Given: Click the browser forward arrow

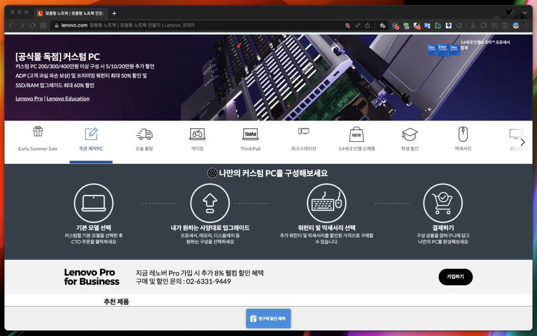Looking at the screenshot, I should [22, 26].
